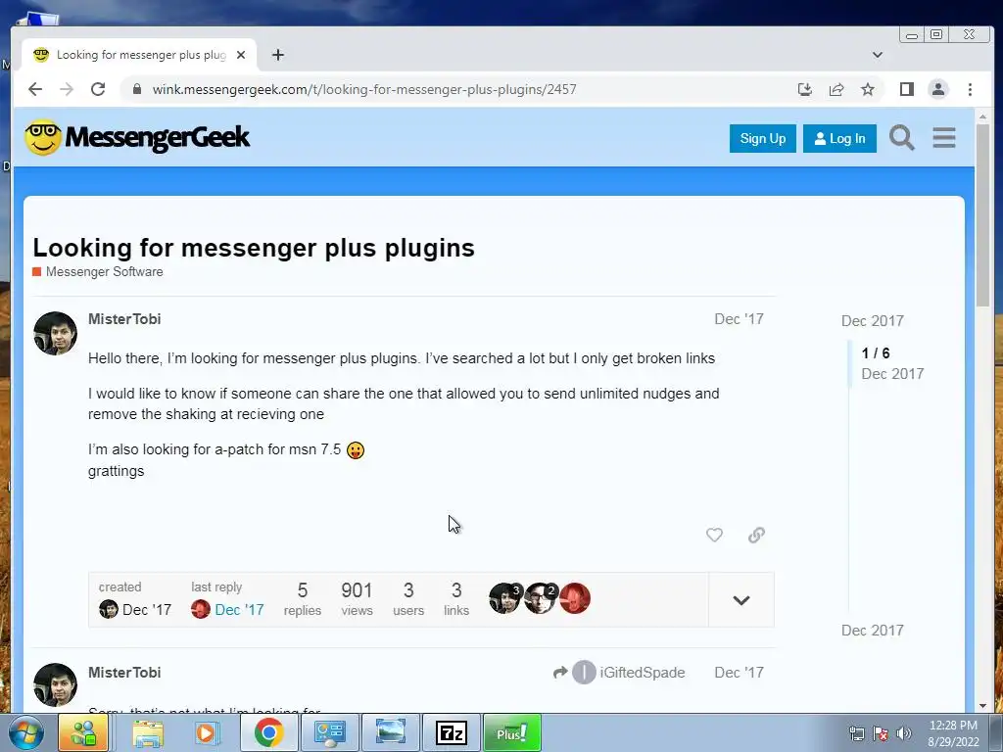
Task: Jump to last reply Dec '17 link
Action: pyautogui.click(x=239, y=610)
